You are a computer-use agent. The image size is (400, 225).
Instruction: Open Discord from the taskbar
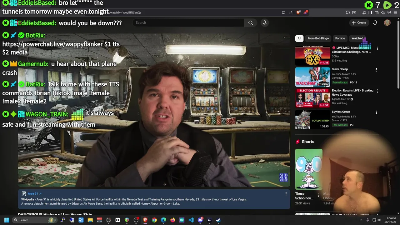coord(200,220)
